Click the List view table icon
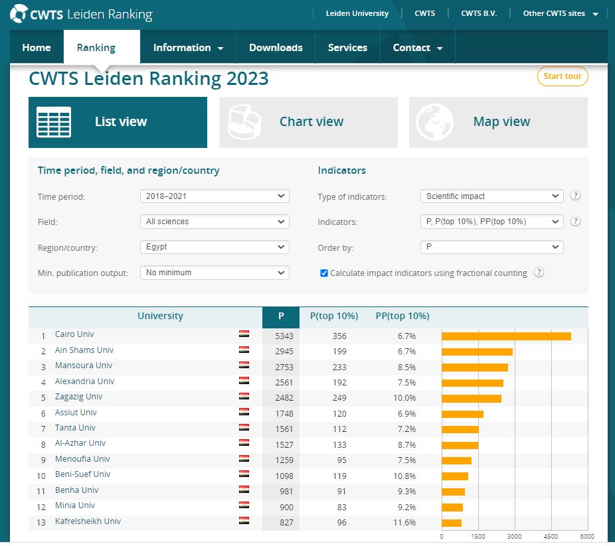Screen dimensions: 615x546 pos(54,122)
